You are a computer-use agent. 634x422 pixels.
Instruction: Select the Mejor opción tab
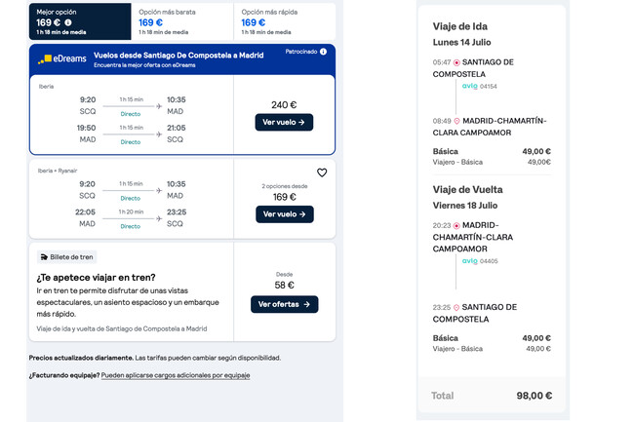click(x=80, y=21)
